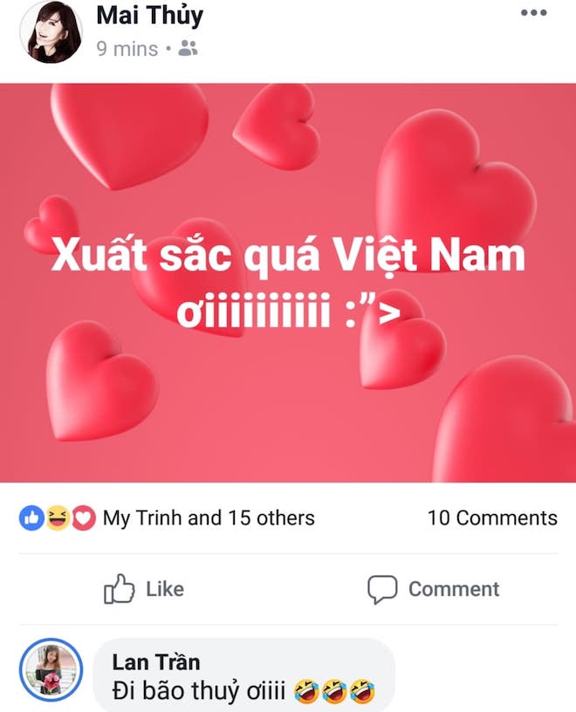
Task: Tap the Comment button
Action: click(434, 589)
